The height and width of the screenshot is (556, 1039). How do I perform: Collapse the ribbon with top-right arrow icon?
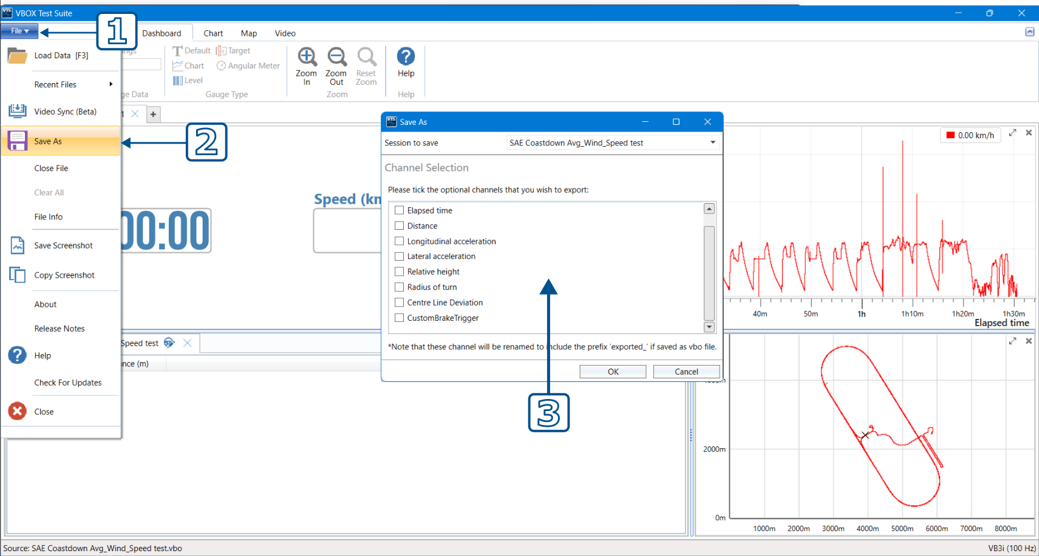(1030, 32)
